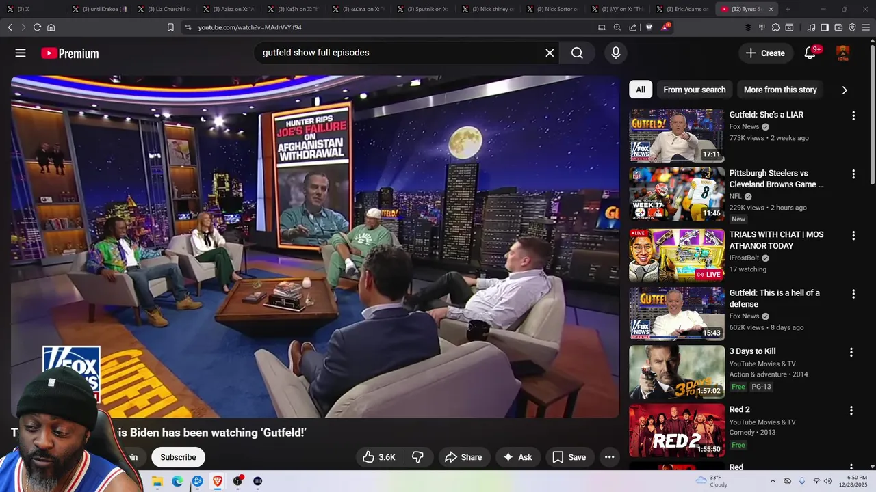Open the Ask AI button
Viewport: 876px width, 492px height.
click(517, 457)
